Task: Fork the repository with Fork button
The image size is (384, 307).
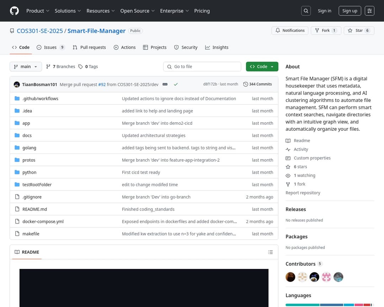Action: (326, 30)
